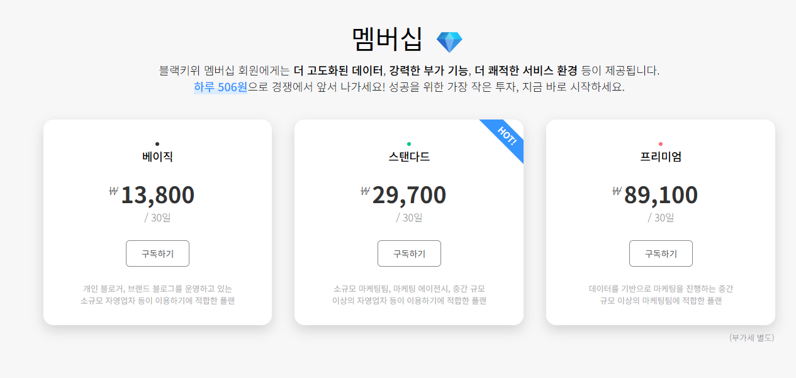
Task: Select the 스탠다드 plan card
Action: tap(409, 220)
